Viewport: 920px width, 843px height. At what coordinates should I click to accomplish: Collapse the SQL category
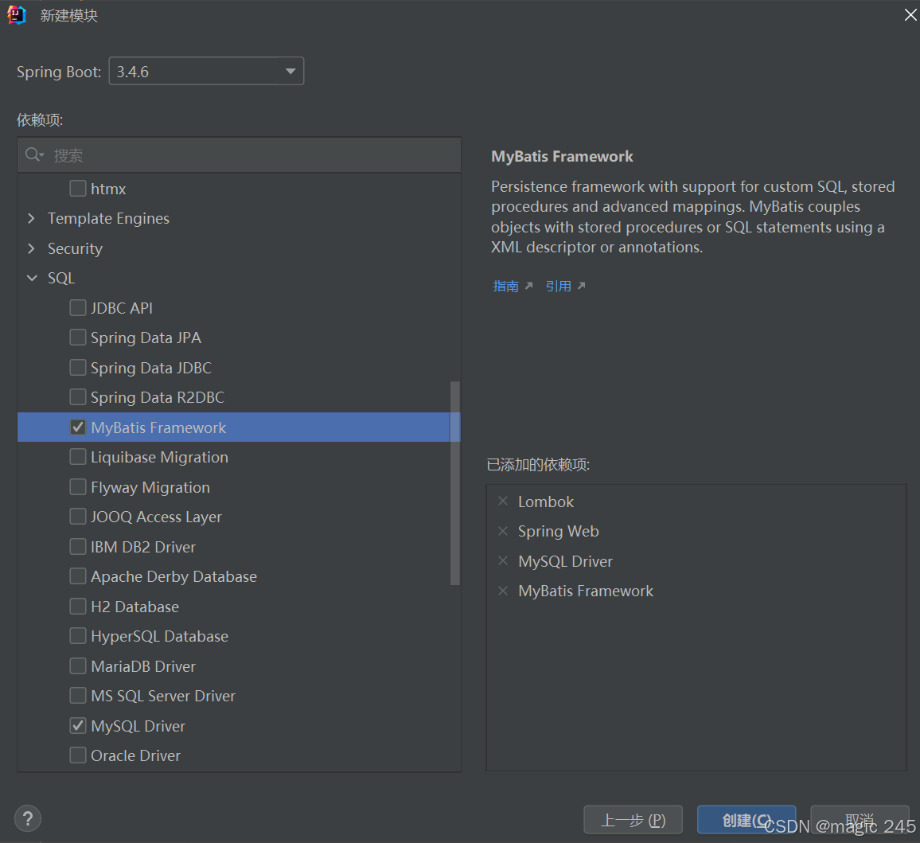tap(32, 279)
